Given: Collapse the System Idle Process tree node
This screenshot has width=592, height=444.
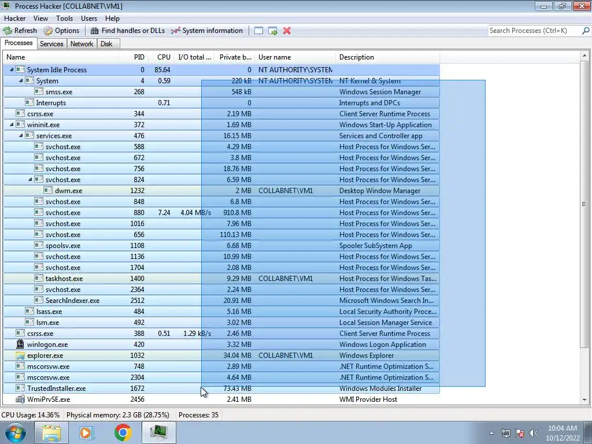Looking at the screenshot, I should click(12, 69).
